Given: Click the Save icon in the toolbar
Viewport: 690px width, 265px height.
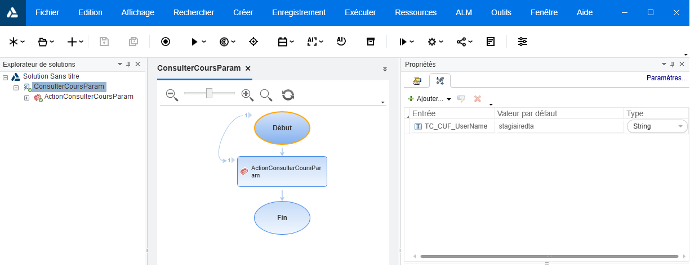Looking at the screenshot, I should [104, 42].
